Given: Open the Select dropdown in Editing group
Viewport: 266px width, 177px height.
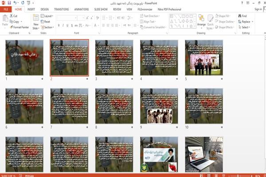Looking at the screenshot, I should [244, 27].
